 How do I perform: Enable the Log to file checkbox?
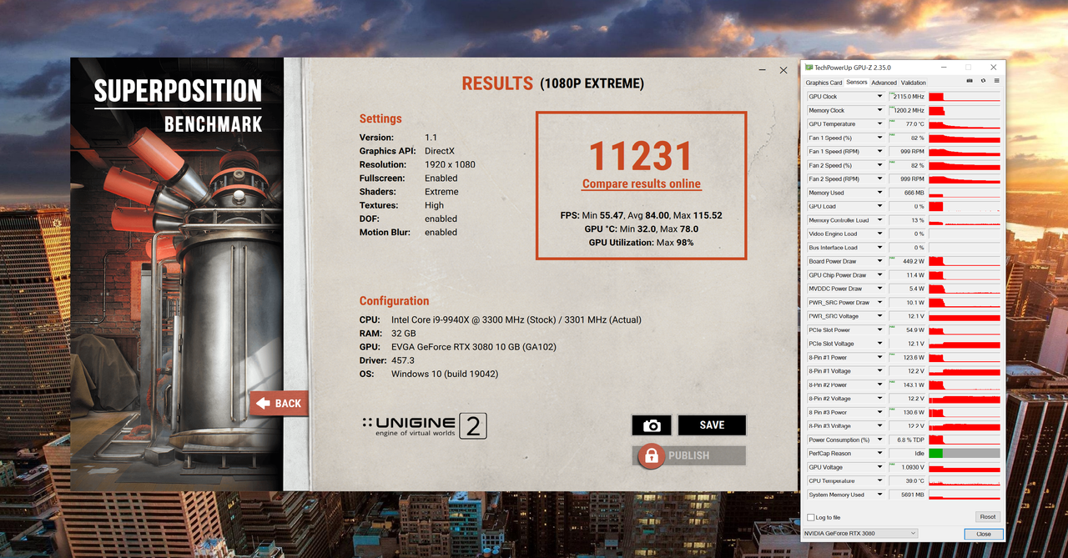[x=811, y=518]
